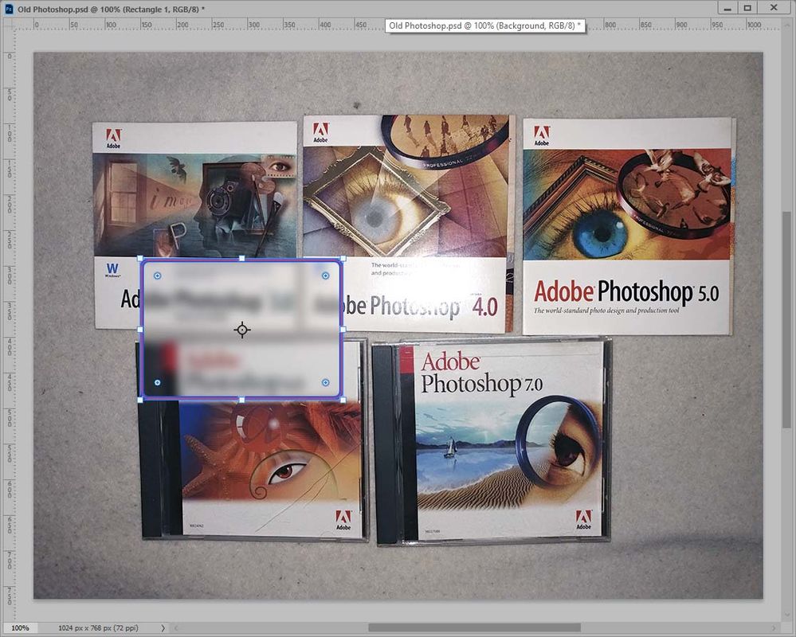Click the top-left transform handle of Rectangle 1
This screenshot has height=637, width=796.
click(140, 259)
